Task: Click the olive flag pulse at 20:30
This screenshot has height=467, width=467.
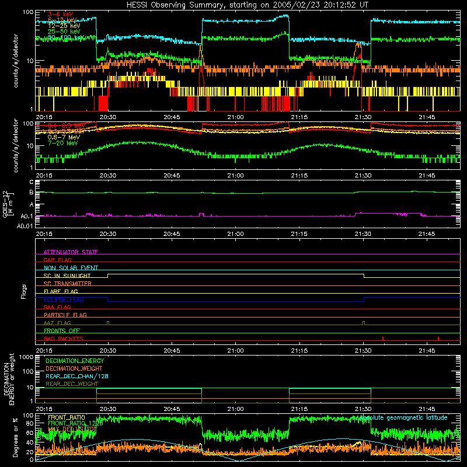Action: pos(108,323)
